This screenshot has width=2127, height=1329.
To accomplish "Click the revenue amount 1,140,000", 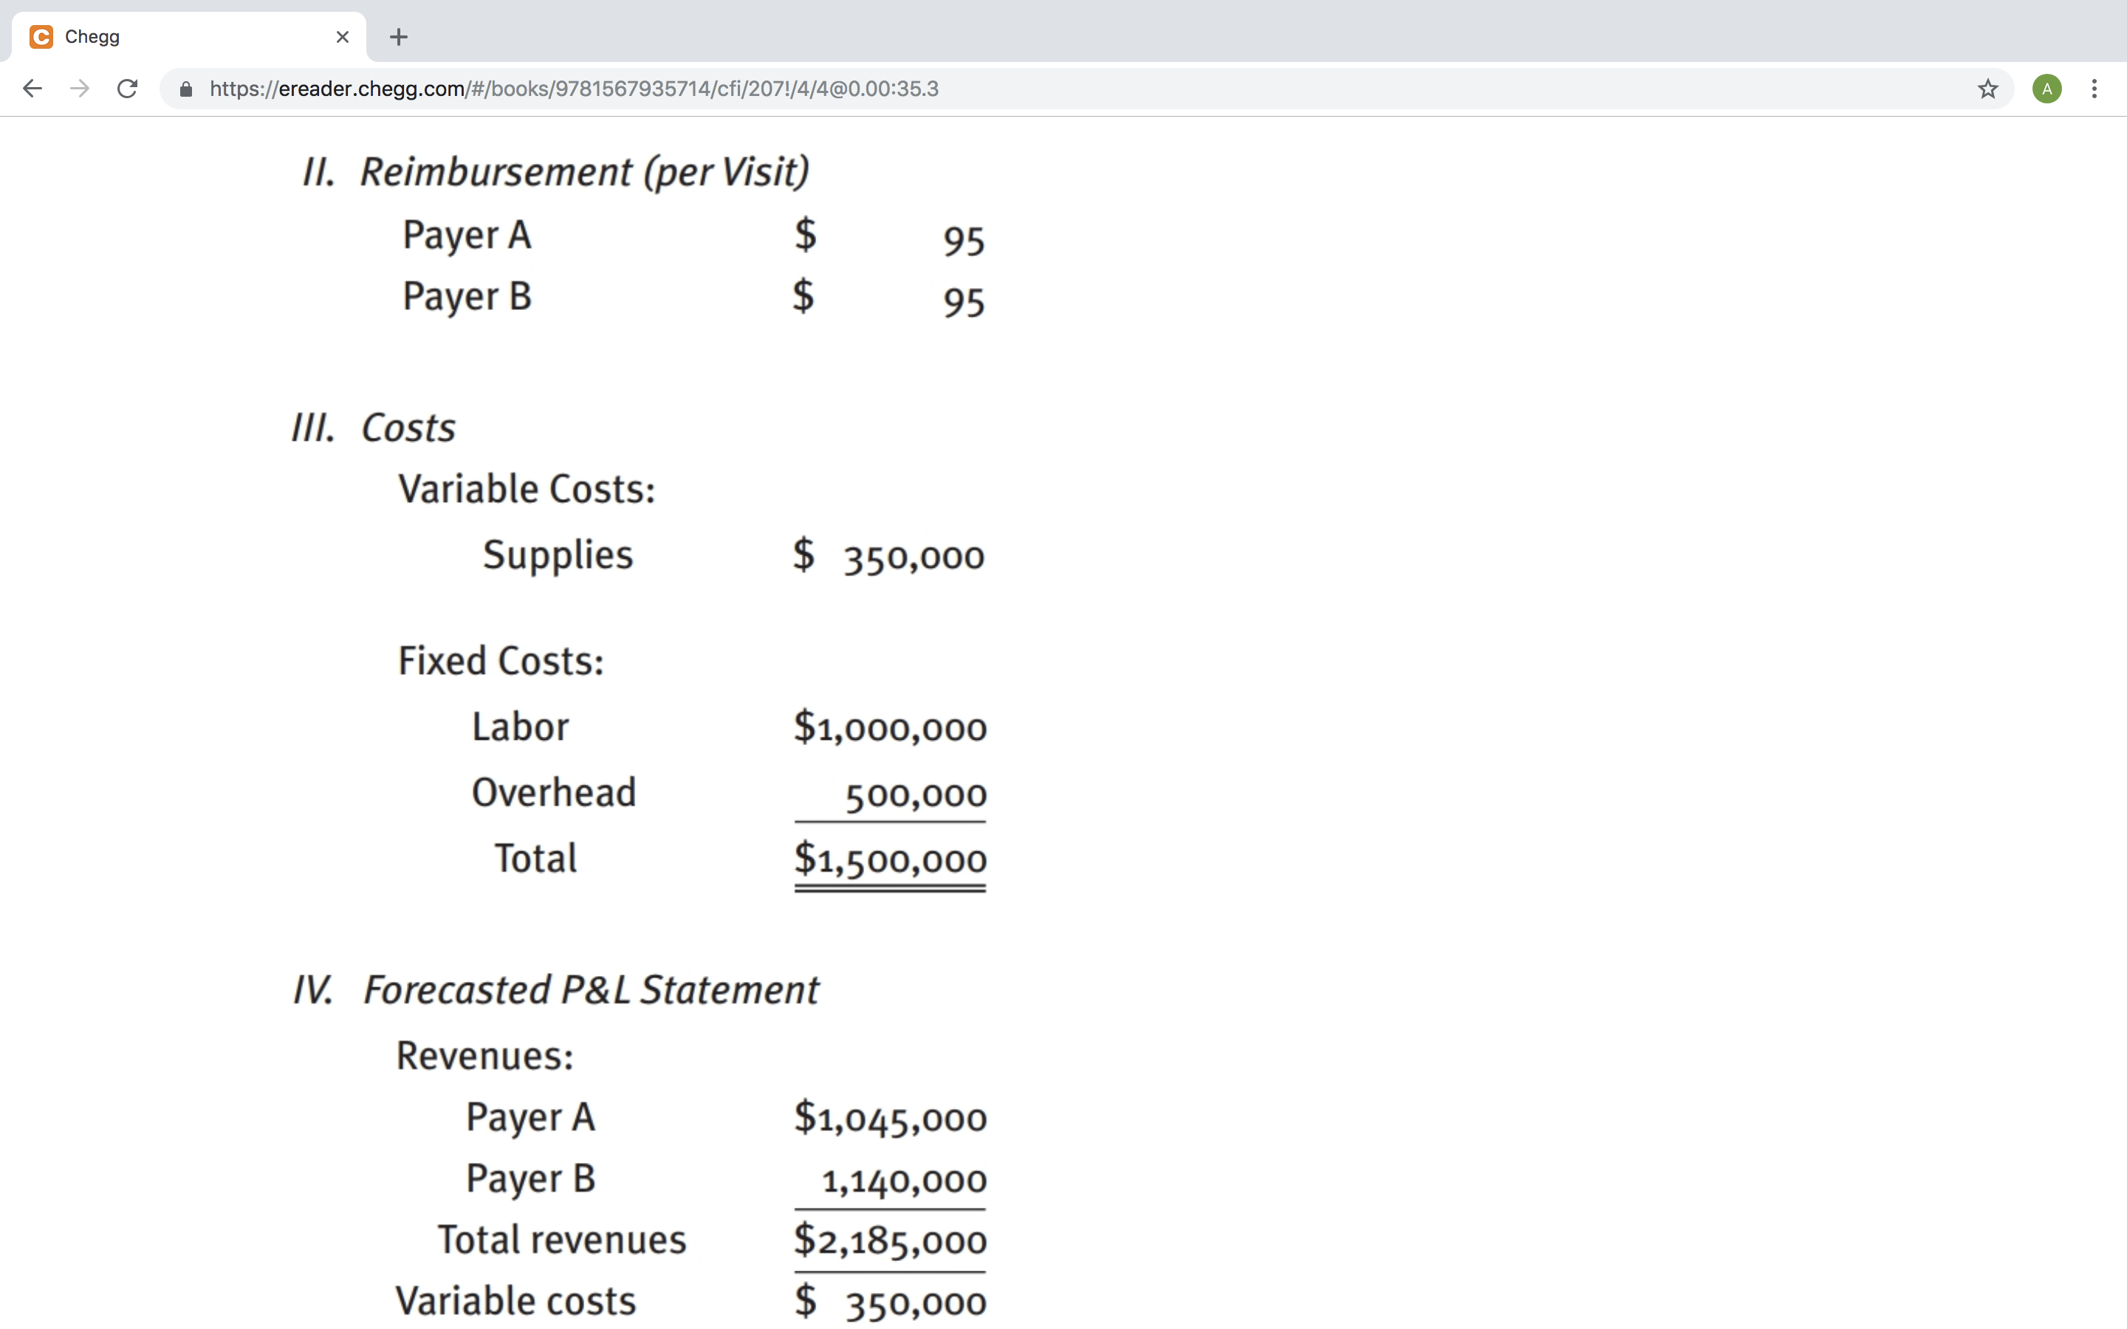I will pyautogui.click(x=903, y=1181).
